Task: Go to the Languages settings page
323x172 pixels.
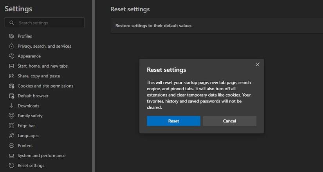Action: 28,136
